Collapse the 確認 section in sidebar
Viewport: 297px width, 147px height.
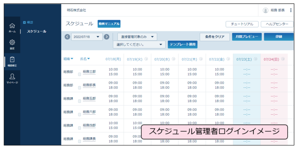click(24, 22)
